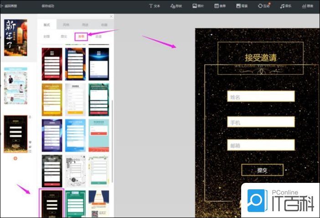
Task: Click the 邮箱 email input field
Action: [261, 145]
